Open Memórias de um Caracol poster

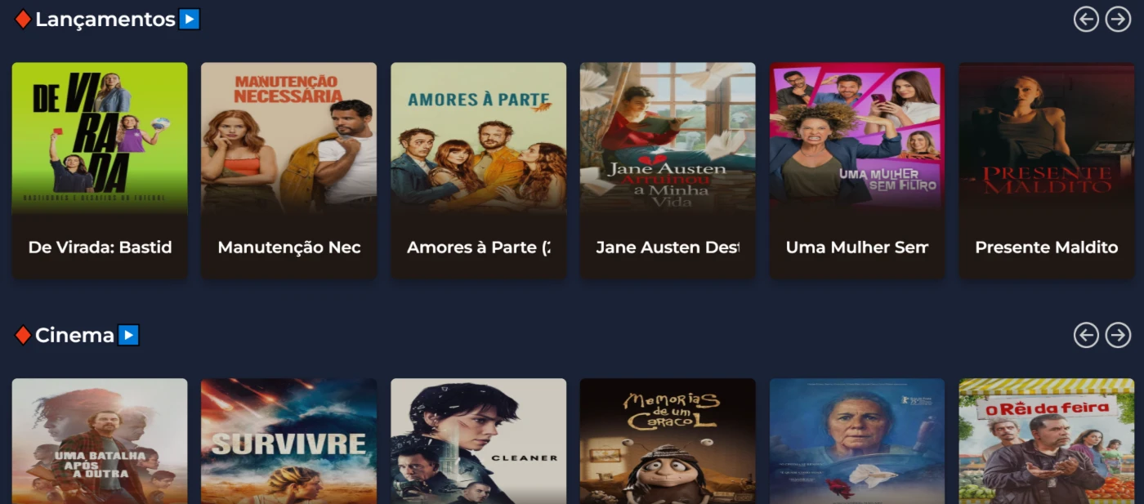[668, 441]
